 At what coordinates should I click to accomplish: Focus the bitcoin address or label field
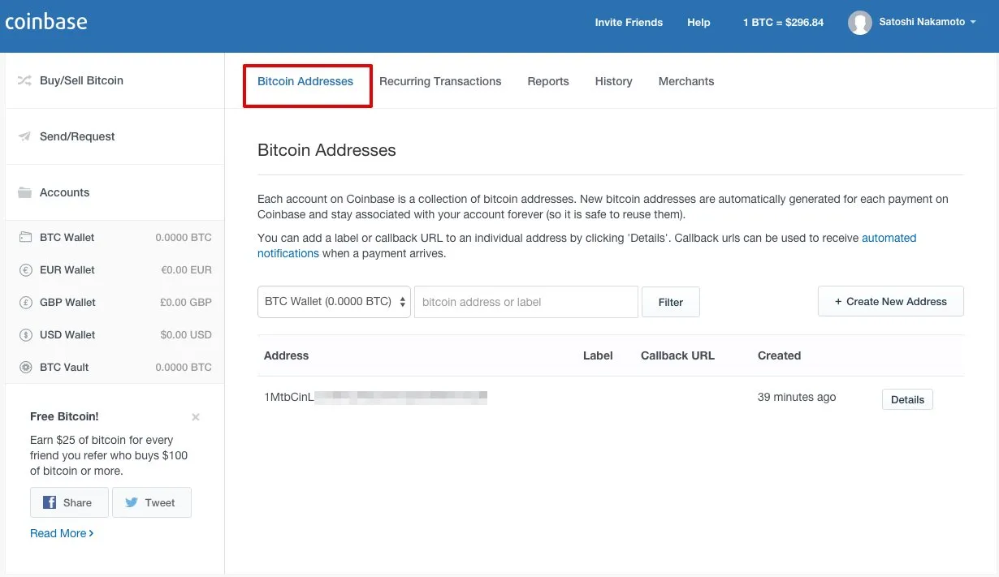pyautogui.click(x=526, y=302)
